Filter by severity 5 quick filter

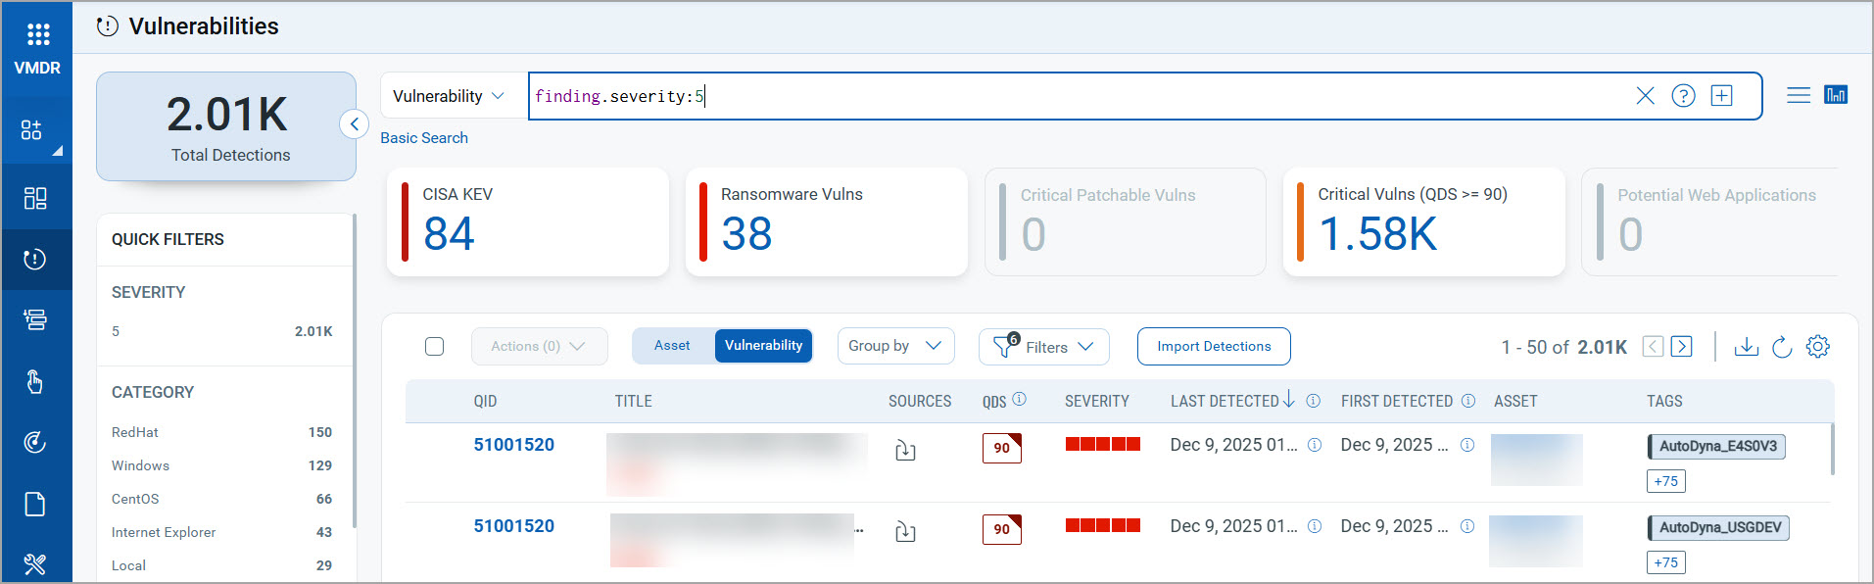point(222,331)
